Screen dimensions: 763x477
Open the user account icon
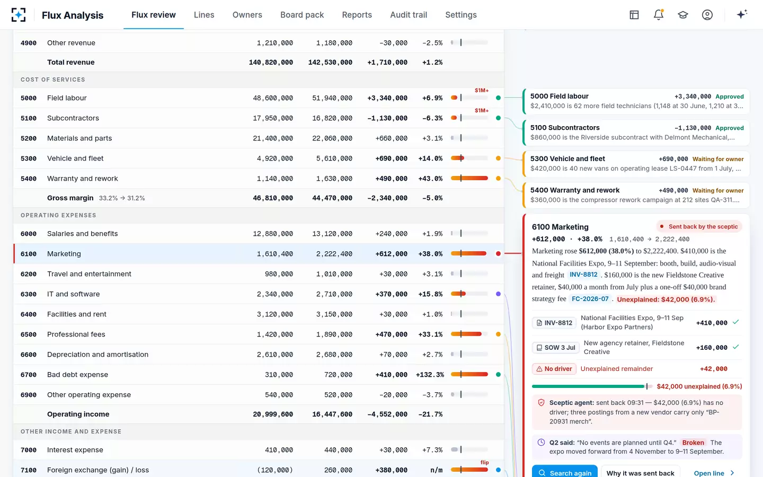click(x=707, y=15)
